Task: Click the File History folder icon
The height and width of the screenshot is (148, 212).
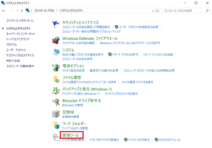Action: (x=56, y=79)
